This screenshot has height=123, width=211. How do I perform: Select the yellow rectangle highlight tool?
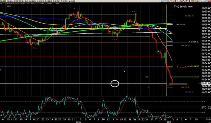pos(192,1)
